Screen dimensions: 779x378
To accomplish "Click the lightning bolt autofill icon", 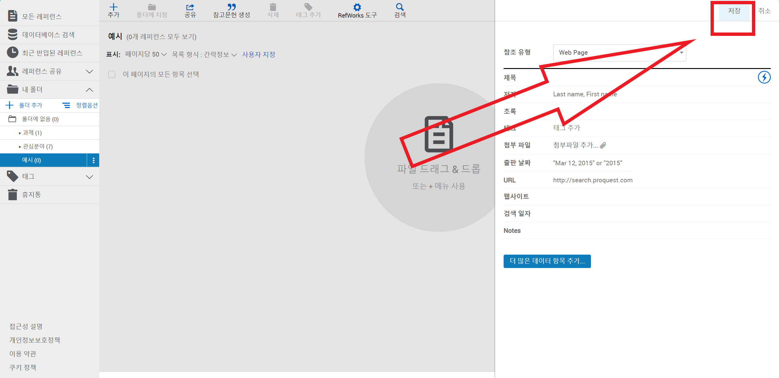I will (x=764, y=77).
